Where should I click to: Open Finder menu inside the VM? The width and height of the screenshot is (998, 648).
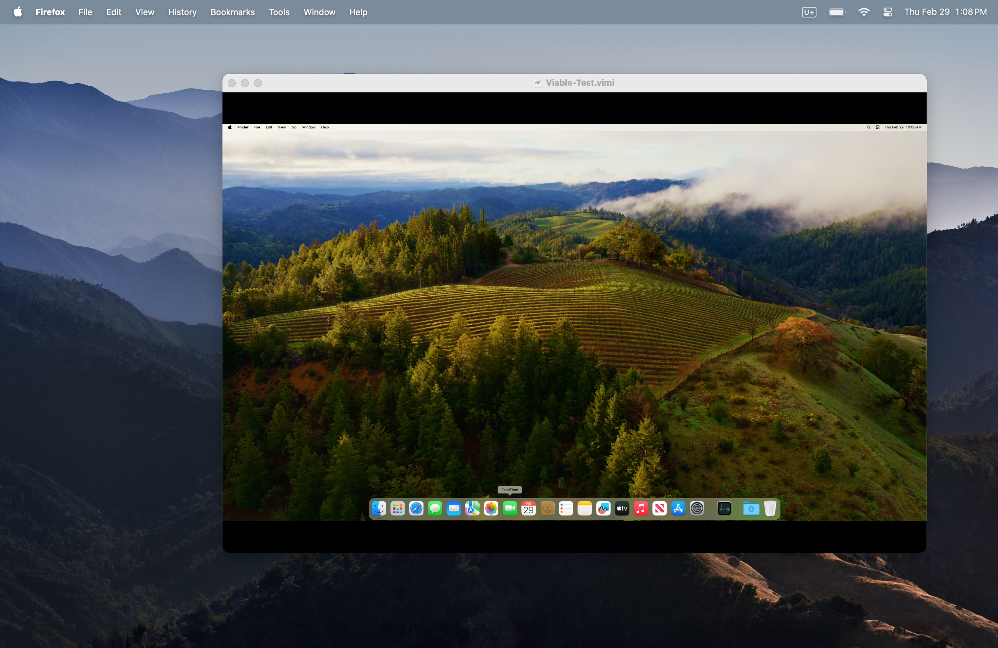(243, 127)
